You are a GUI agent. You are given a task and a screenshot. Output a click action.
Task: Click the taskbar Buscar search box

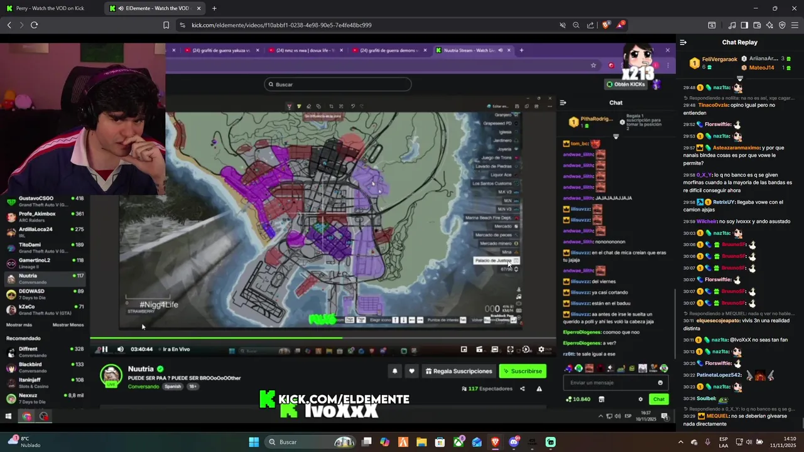pos(309,442)
